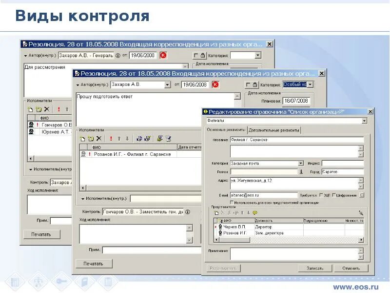This screenshot has height=293, width=390.
Task: Select Юренев А.Т. row in back window
Action: coord(50,132)
